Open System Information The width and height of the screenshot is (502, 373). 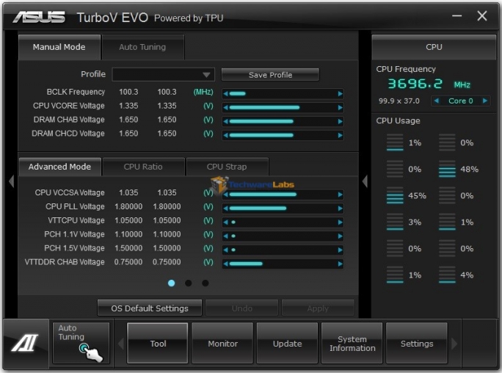coord(352,343)
